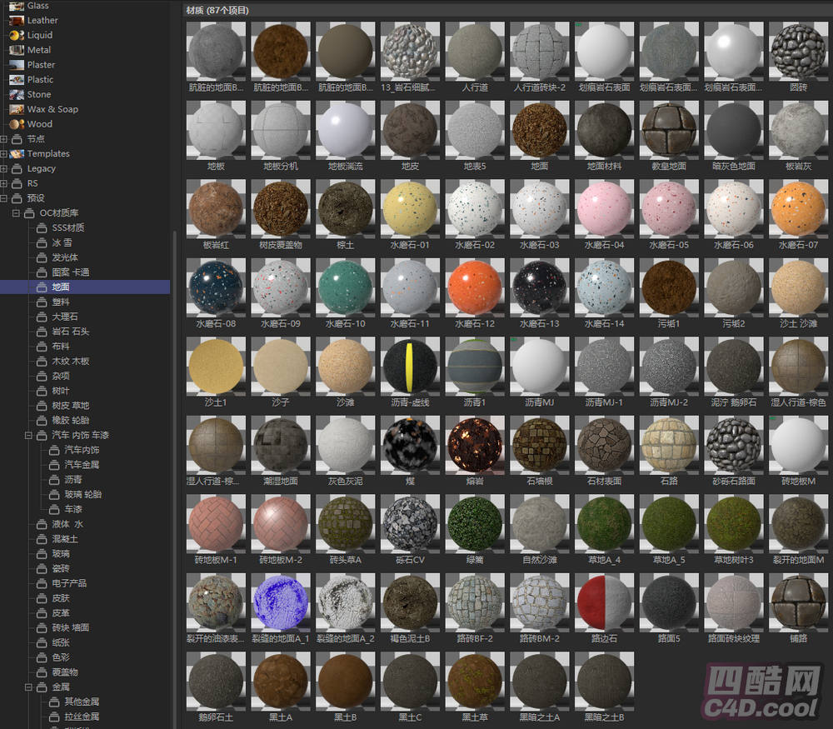This screenshot has width=833, height=729.
Task: Expand the RS library node
Action: [4, 183]
